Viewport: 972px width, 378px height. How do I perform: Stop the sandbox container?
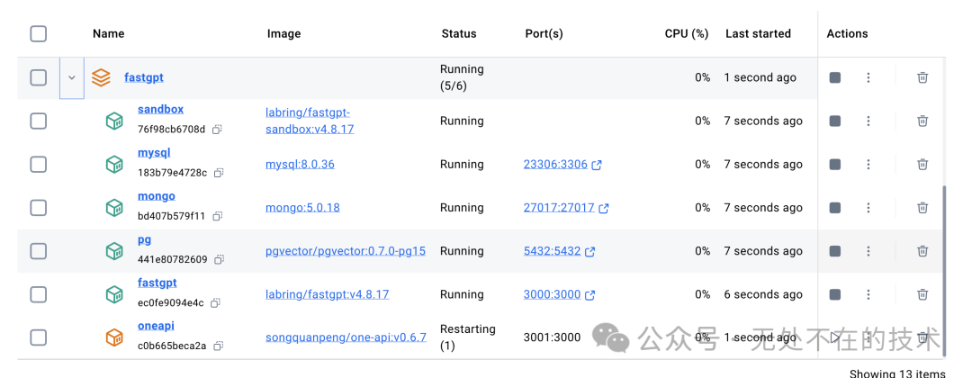[835, 121]
